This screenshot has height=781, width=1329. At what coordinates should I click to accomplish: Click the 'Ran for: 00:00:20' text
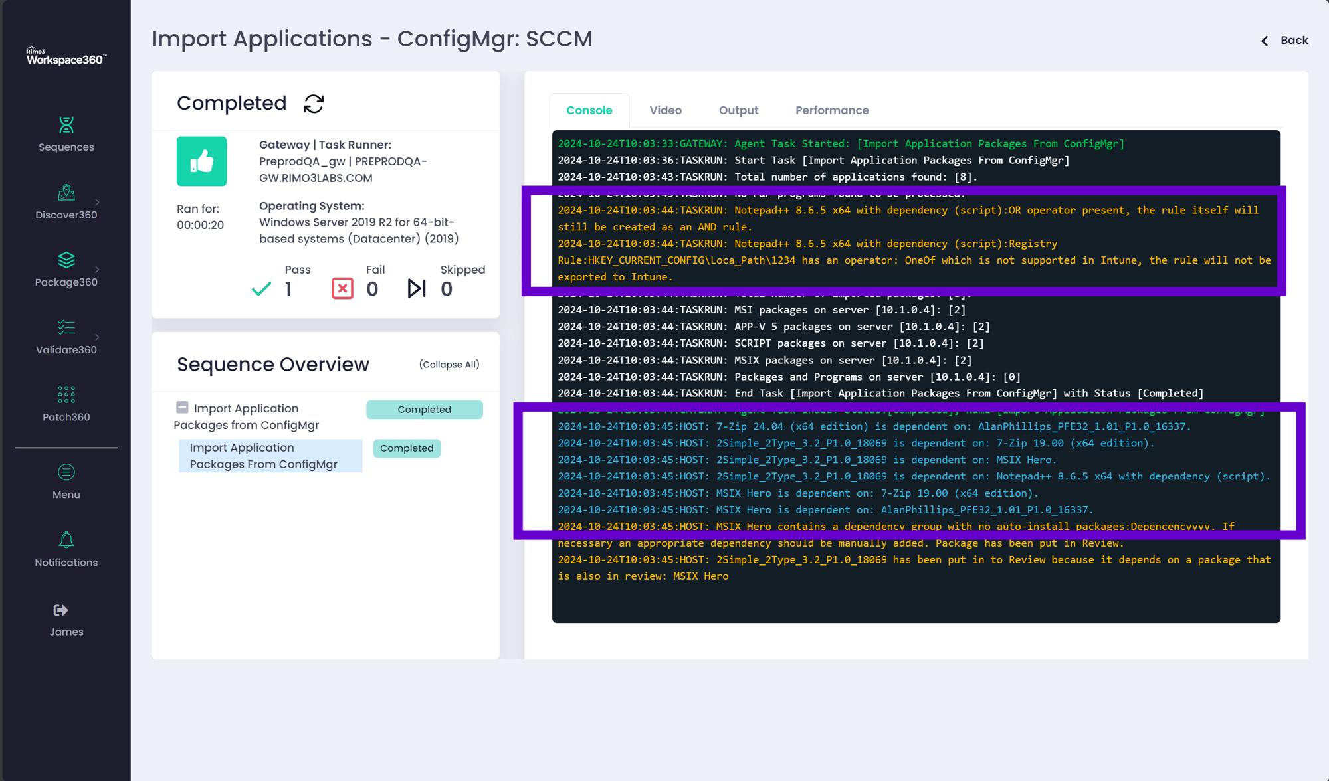[x=200, y=217]
